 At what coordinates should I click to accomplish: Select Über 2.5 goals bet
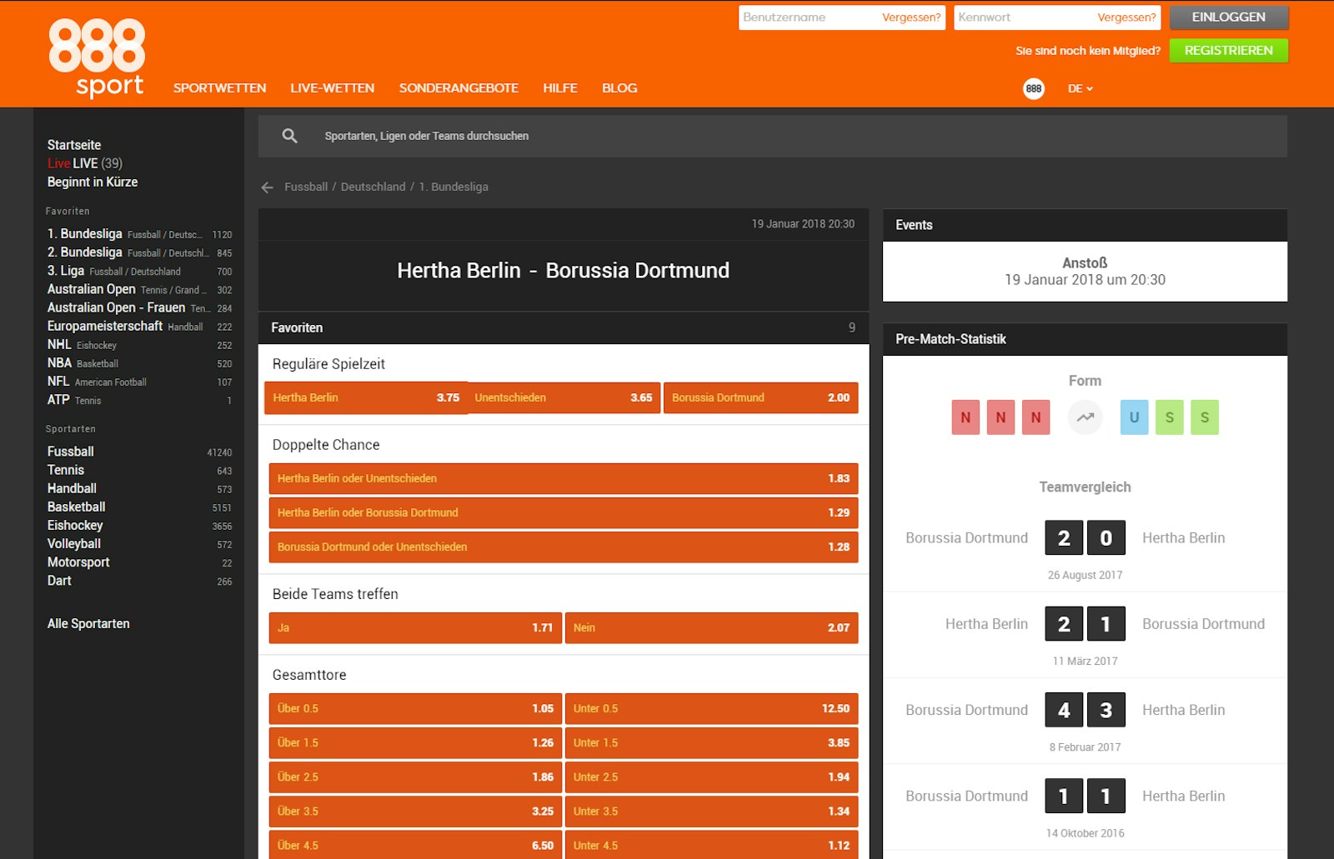pos(414,777)
